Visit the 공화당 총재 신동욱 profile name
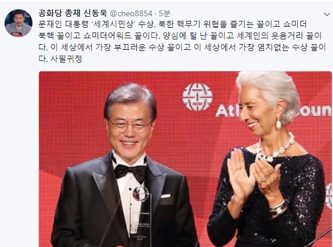 (73, 13)
